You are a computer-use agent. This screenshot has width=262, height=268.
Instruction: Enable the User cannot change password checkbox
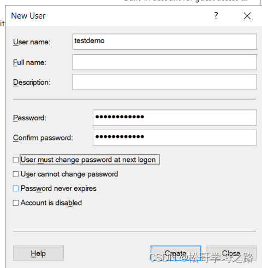point(16,174)
